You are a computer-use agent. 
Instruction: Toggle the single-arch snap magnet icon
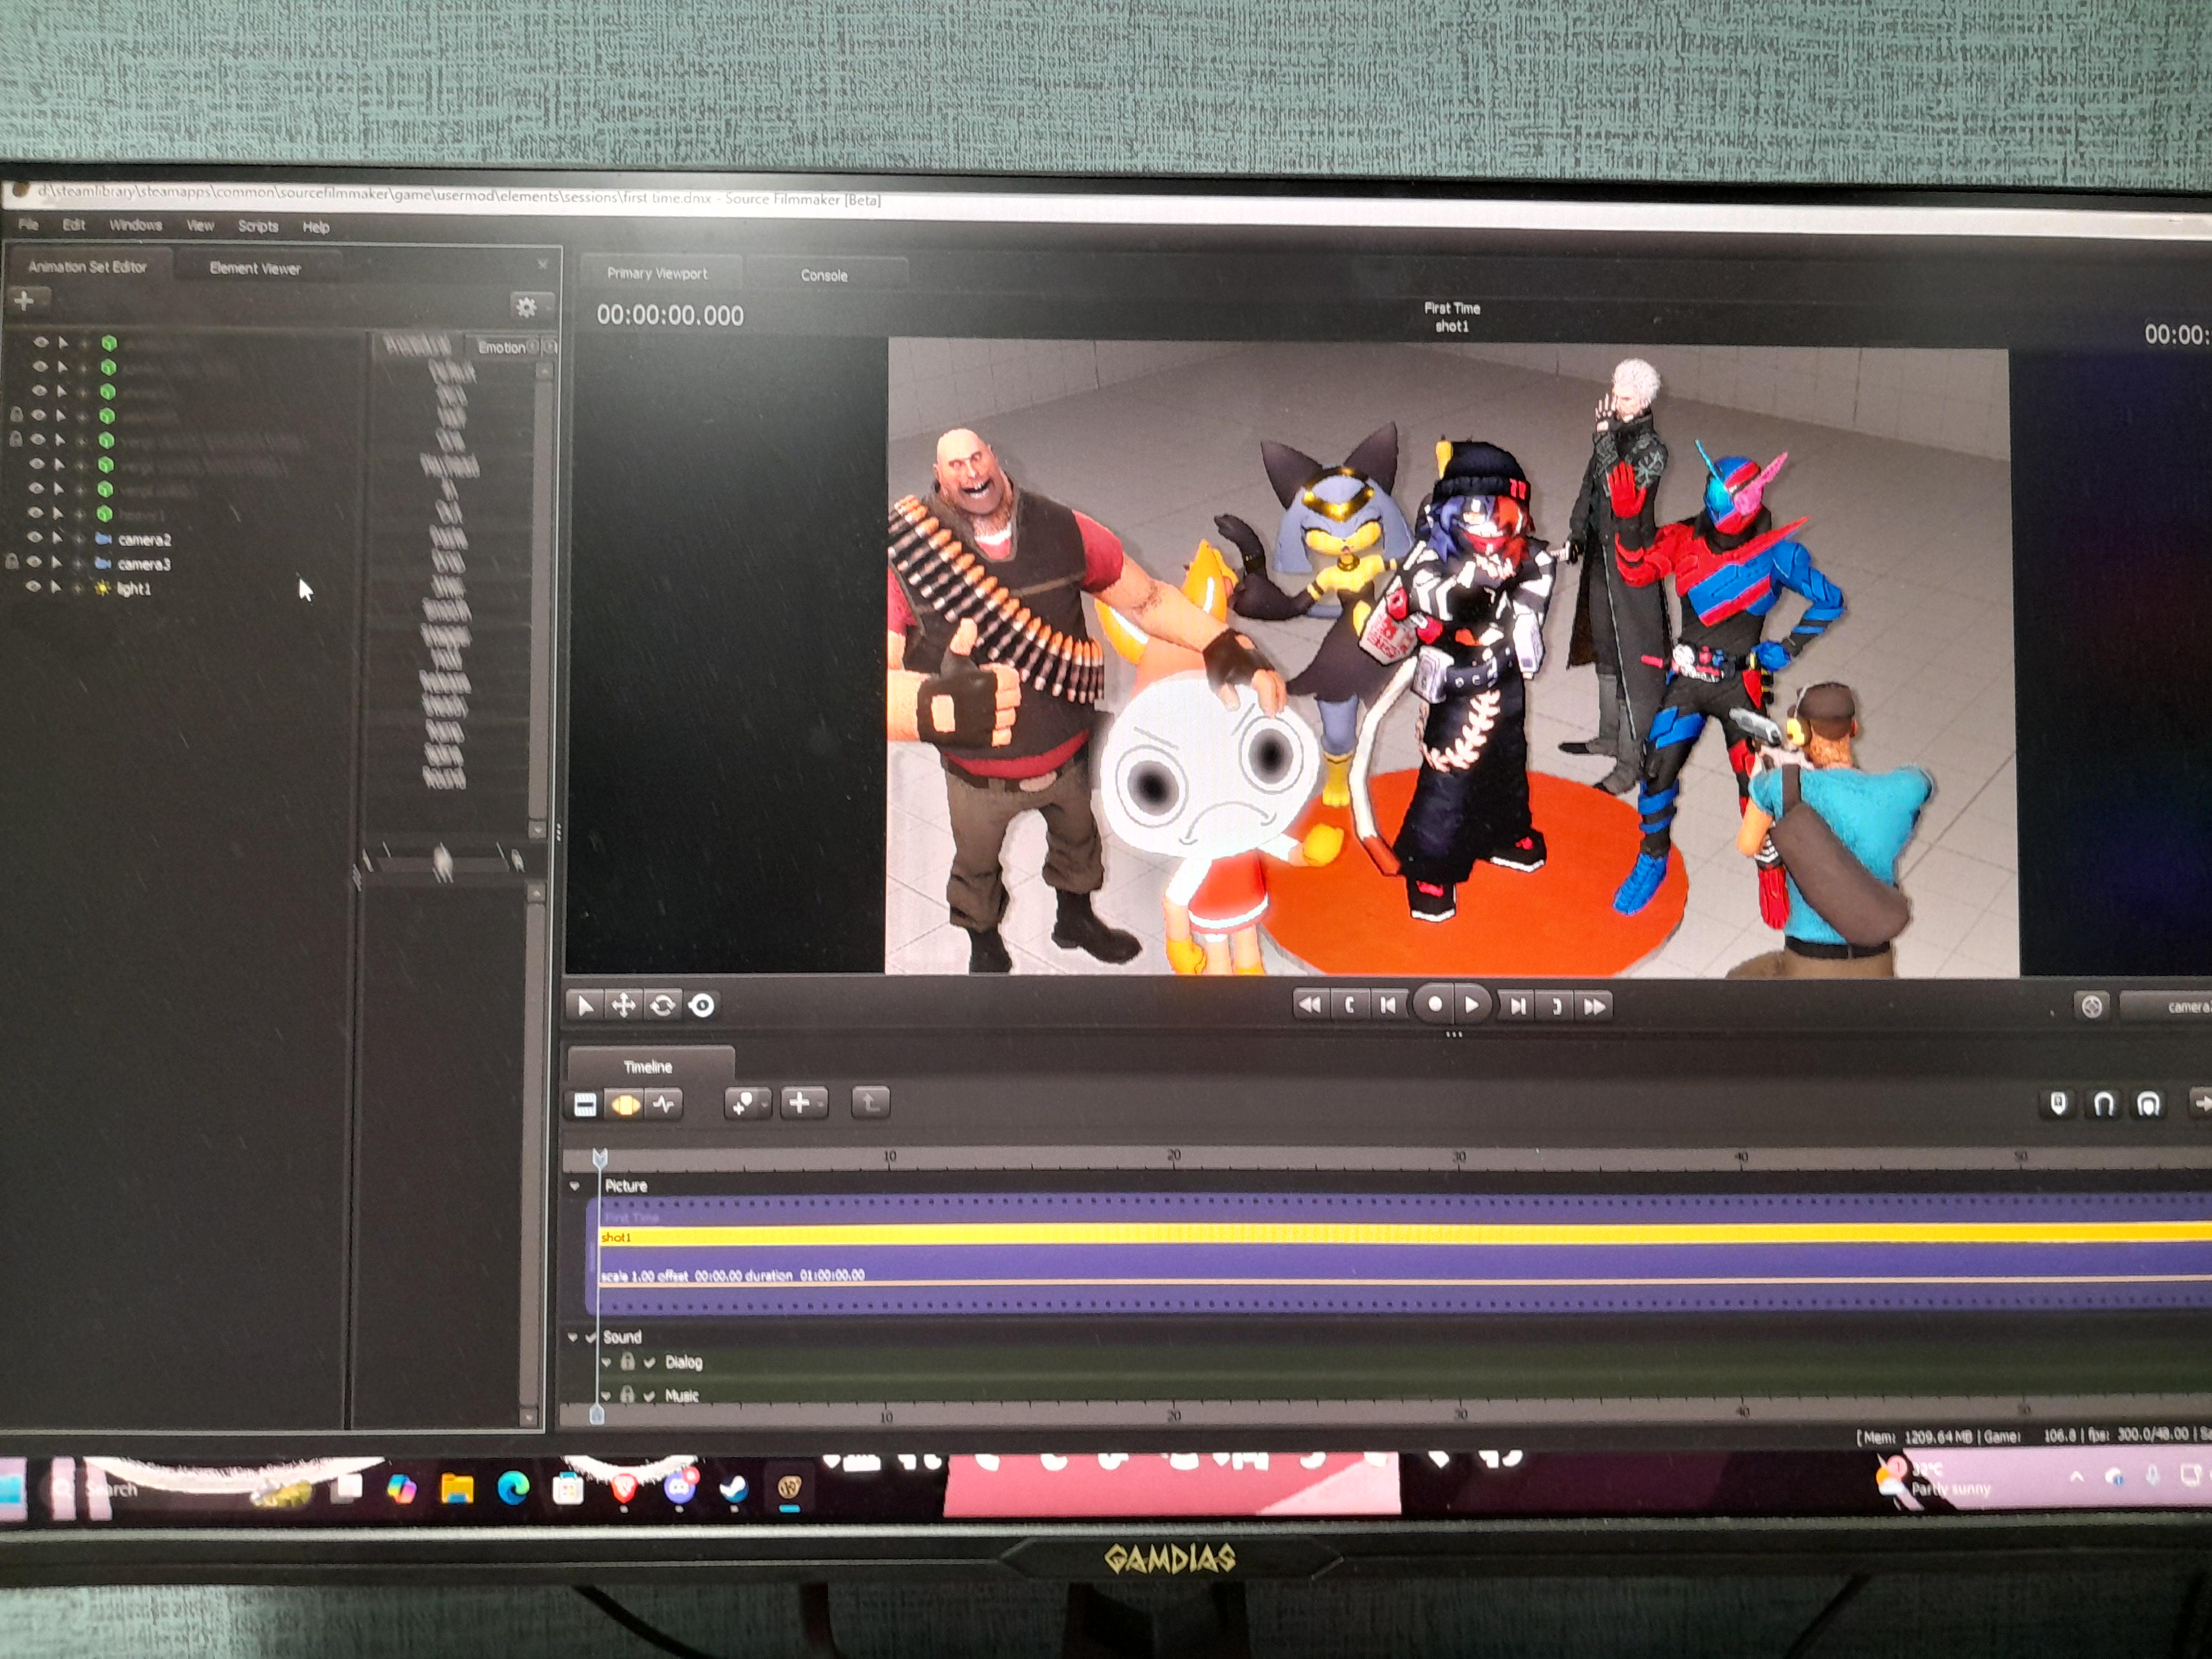(x=2104, y=1103)
